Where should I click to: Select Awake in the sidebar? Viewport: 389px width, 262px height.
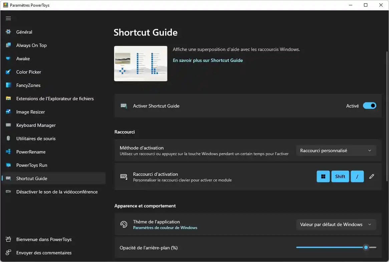tap(54, 59)
